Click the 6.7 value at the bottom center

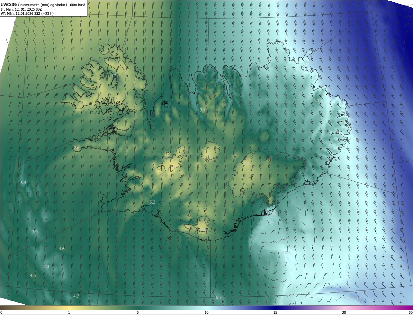pos(219,297)
